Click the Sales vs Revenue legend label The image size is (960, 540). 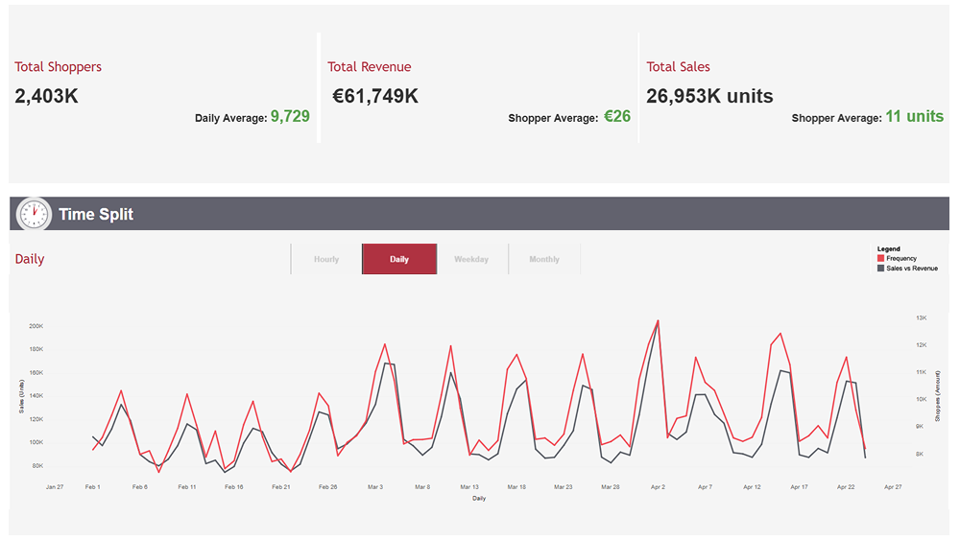[x=912, y=269]
